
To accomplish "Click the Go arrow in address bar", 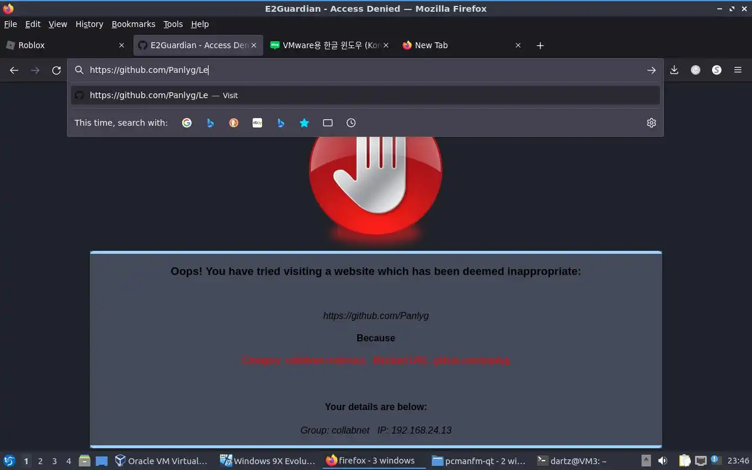I will tap(651, 70).
